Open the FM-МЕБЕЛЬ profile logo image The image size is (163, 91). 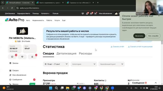click(x=22, y=31)
